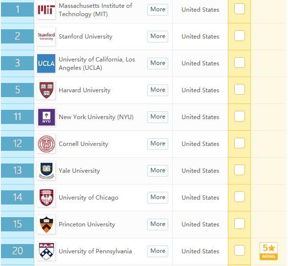Expand More for University of Chicago
The height and width of the screenshot is (266, 288).
point(157,198)
